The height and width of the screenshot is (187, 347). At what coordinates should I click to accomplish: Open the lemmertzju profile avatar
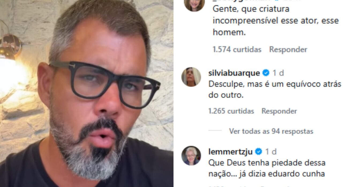pos(191,155)
